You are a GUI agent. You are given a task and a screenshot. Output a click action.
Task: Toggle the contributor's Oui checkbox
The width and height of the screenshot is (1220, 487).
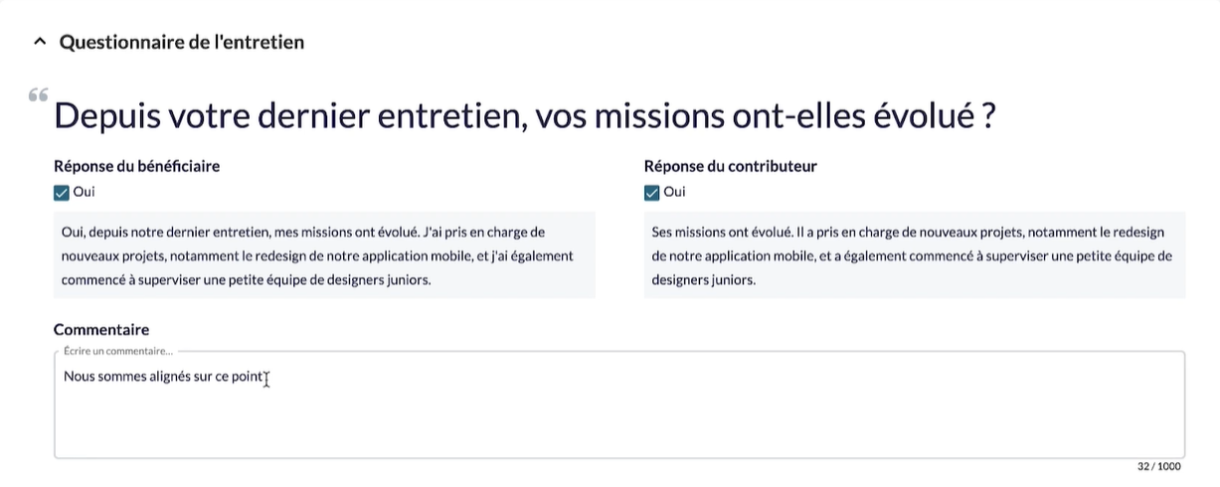coord(652,192)
